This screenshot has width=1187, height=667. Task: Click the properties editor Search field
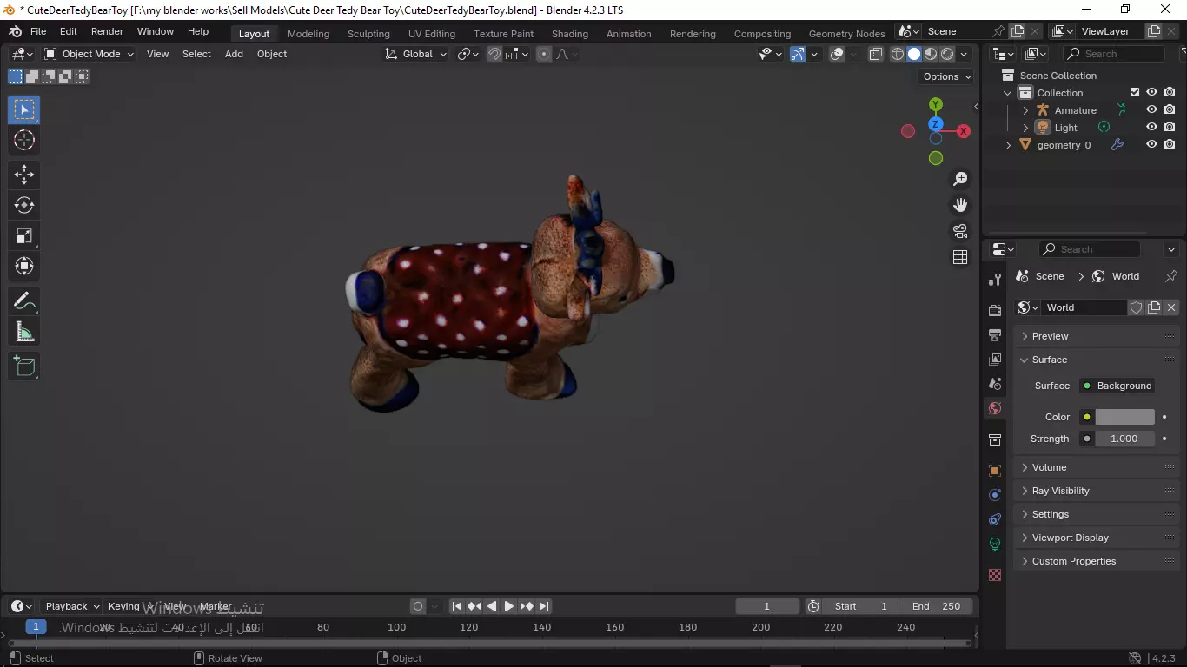(1090, 249)
